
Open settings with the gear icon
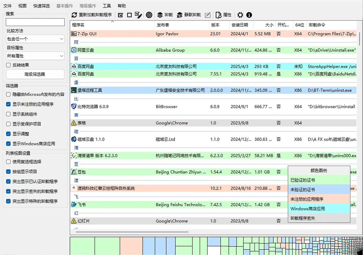click(x=240, y=15)
